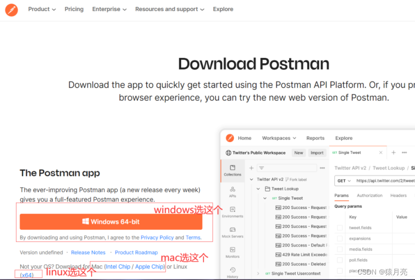Collapse the Twitter API v2 collection
Viewport: 415px width, 280px height.
coord(251,179)
